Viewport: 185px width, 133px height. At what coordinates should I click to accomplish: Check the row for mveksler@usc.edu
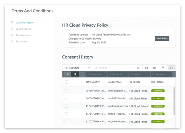click(x=67, y=106)
